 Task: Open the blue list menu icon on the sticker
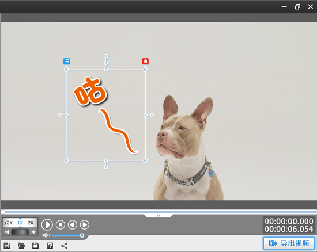pyautogui.click(x=67, y=62)
